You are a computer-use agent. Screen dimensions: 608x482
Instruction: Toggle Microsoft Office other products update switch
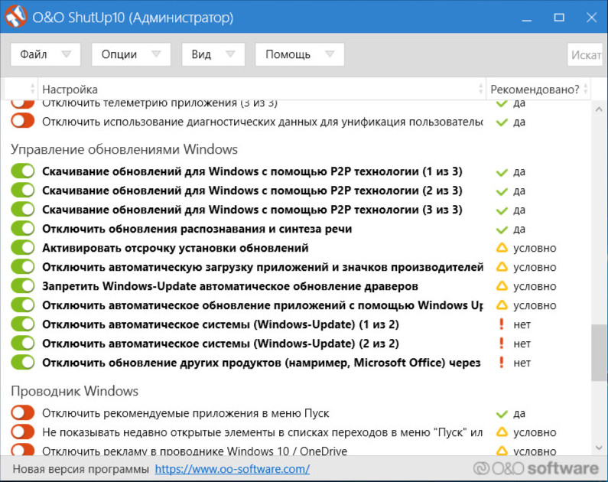[23, 362]
